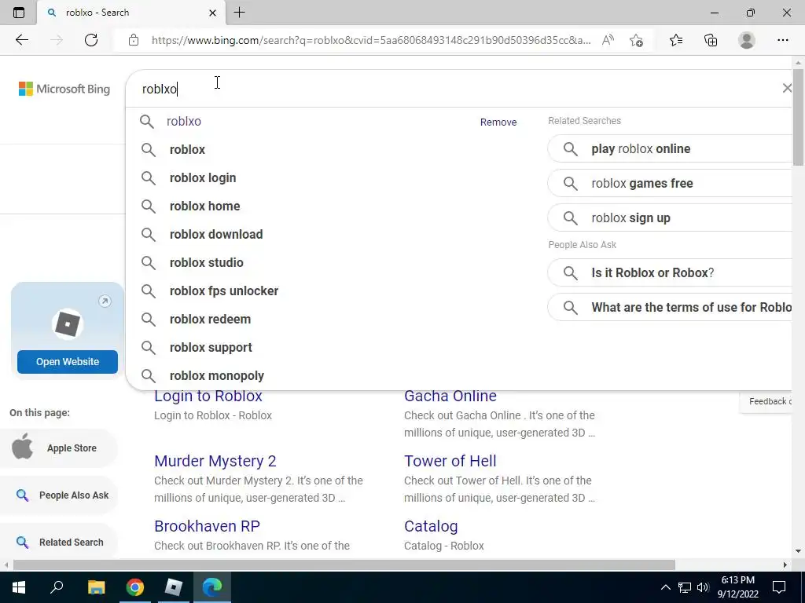Click the Open Website button
The width and height of the screenshot is (805, 603).
(x=68, y=361)
